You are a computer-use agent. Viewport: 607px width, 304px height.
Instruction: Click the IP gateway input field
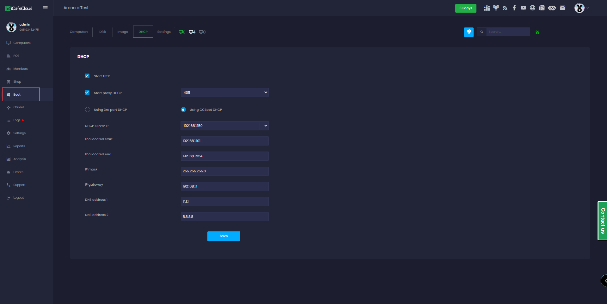pos(224,186)
